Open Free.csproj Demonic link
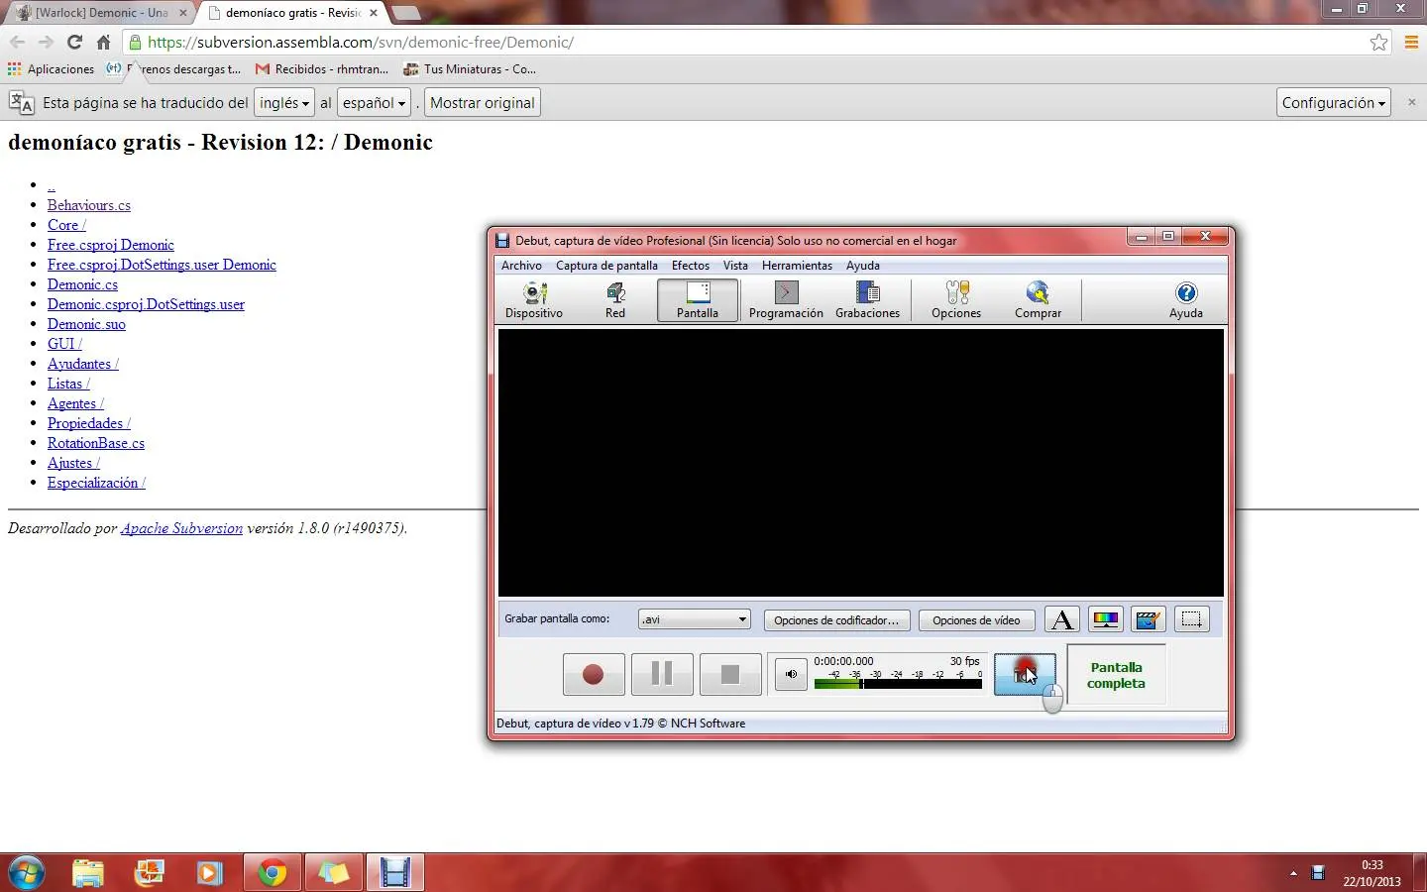 tap(111, 245)
